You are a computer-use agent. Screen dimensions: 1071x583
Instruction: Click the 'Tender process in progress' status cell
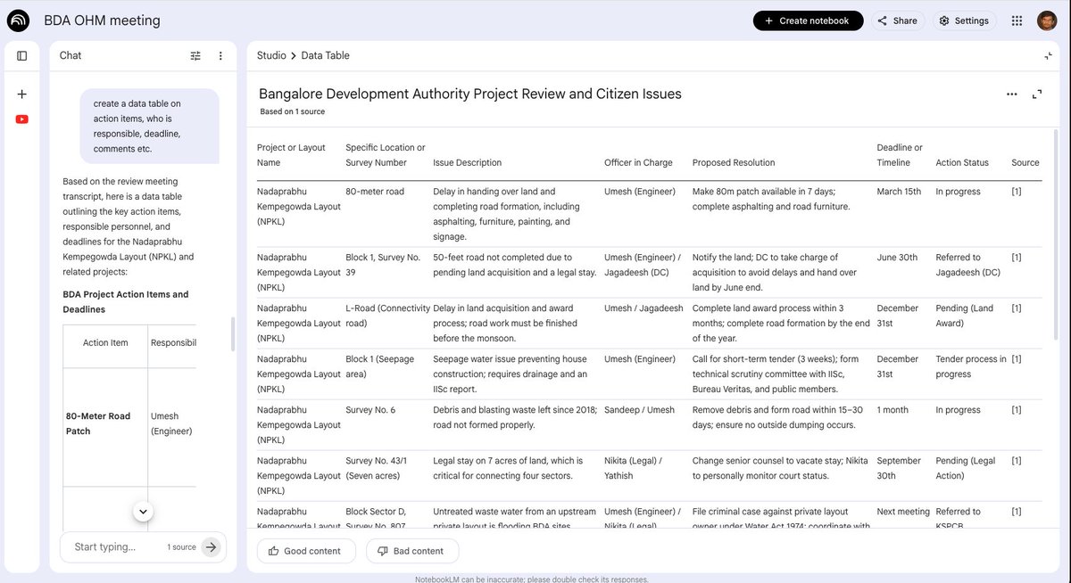click(x=971, y=366)
